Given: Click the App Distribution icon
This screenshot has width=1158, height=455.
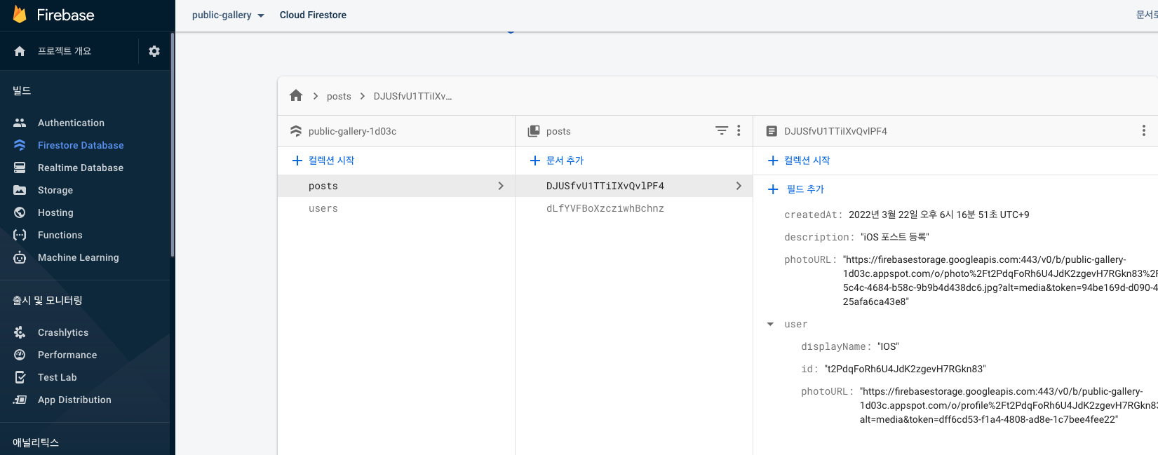Looking at the screenshot, I should pyautogui.click(x=20, y=400).
